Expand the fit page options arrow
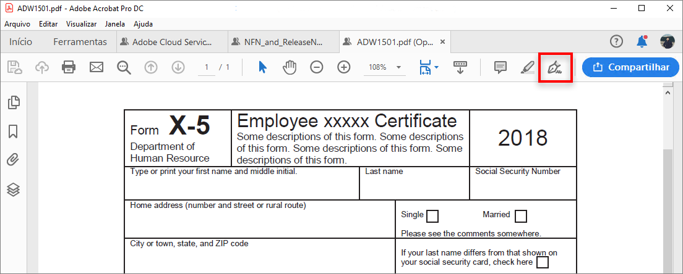Viewport: 683px width, 274px height. 436,67
